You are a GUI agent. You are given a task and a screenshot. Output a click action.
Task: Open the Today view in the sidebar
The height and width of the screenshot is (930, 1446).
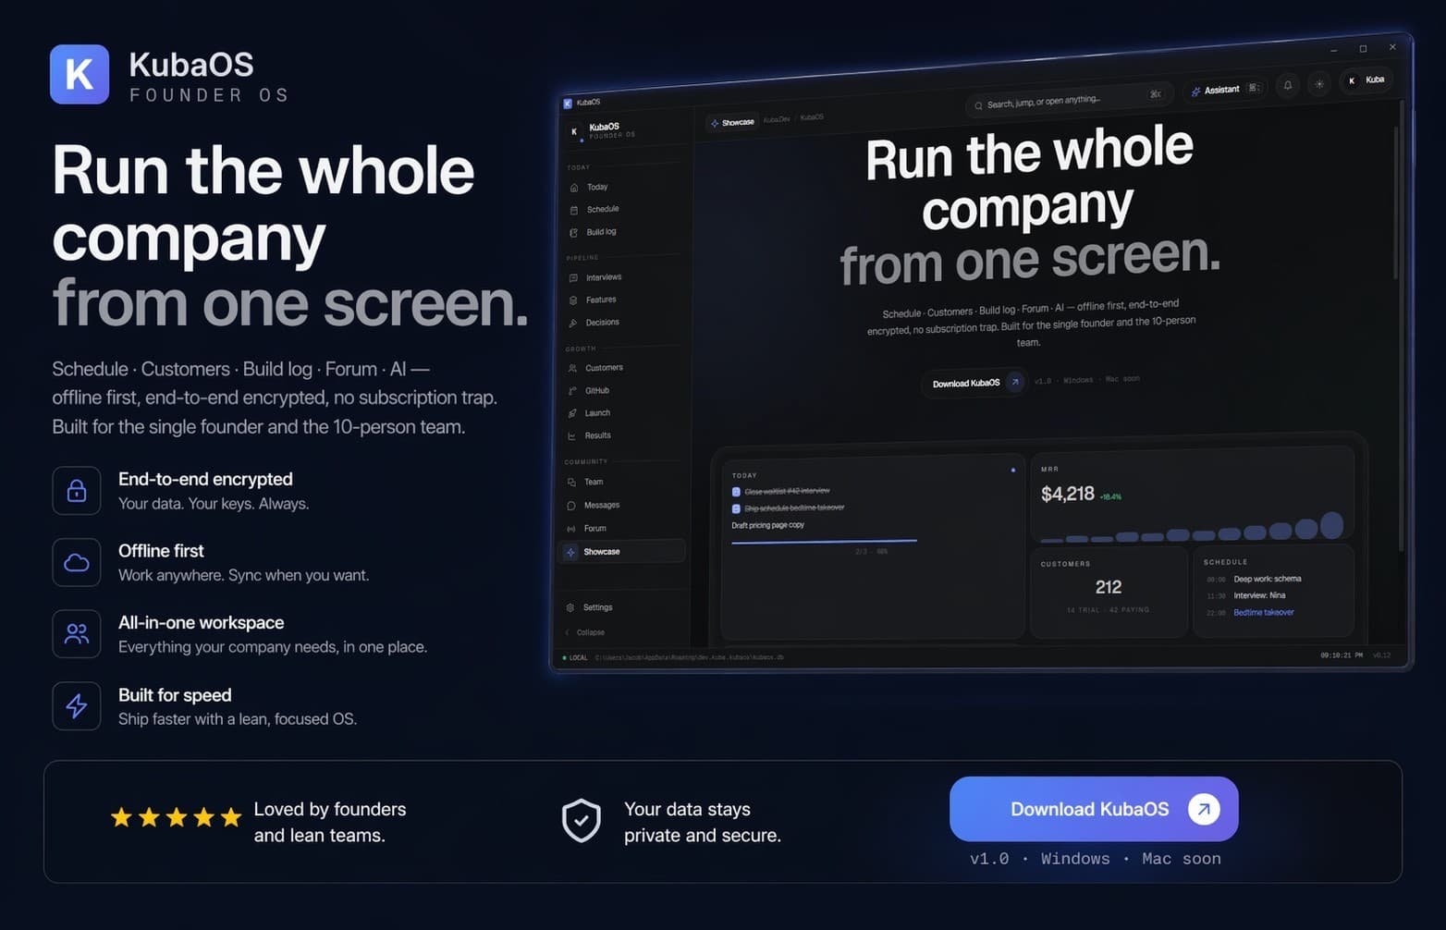click(595, 187)
